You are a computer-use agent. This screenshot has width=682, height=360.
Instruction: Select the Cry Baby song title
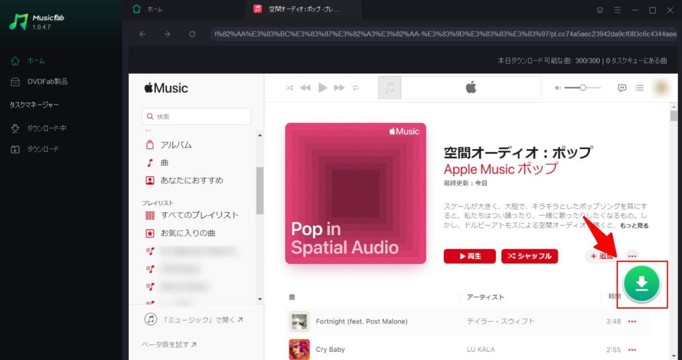tap(330, 349)
